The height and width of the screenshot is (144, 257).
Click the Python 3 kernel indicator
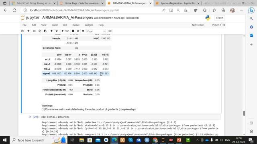click(x=218, y=25)
